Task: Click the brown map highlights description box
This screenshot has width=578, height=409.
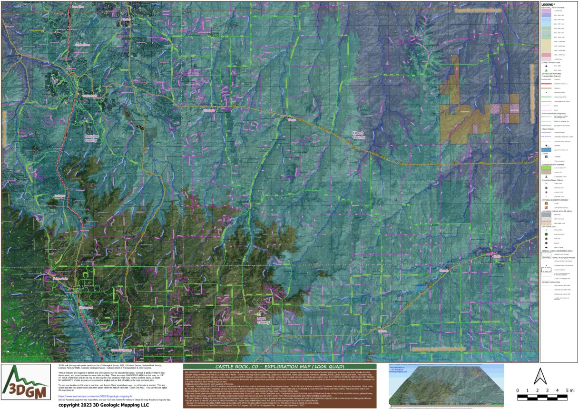Action: click(x=280, y=388)
